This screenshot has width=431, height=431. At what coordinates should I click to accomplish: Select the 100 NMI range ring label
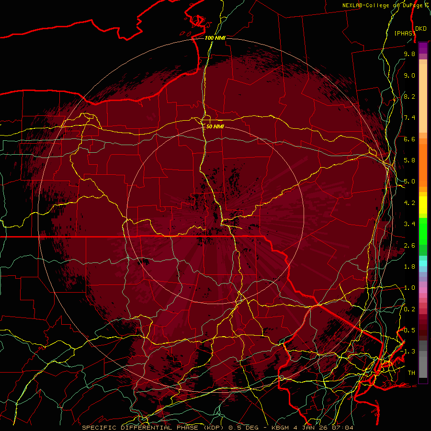coord(215,38)
